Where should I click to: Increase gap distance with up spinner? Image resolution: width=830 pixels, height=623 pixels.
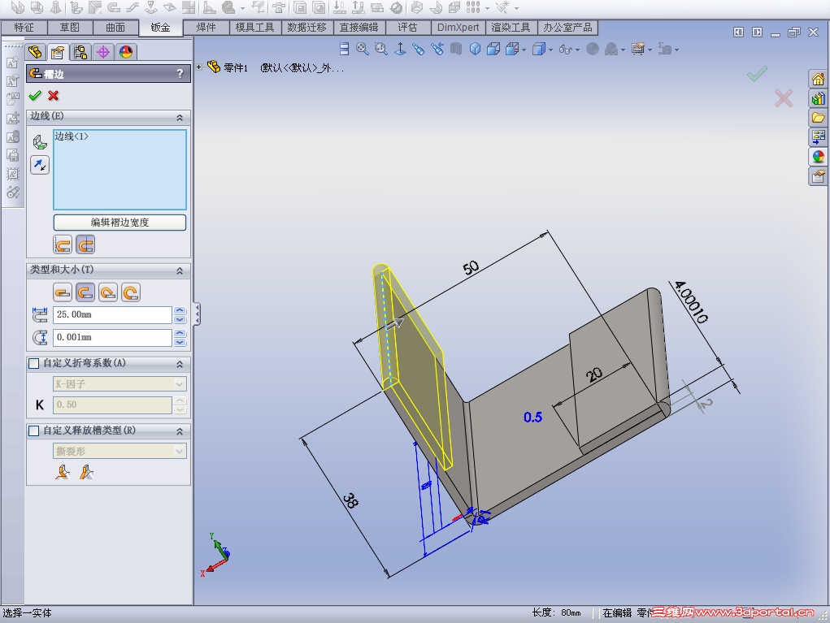(180, 334)
